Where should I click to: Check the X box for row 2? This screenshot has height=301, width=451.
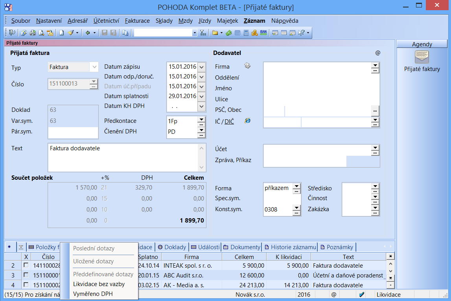point(26,266)
